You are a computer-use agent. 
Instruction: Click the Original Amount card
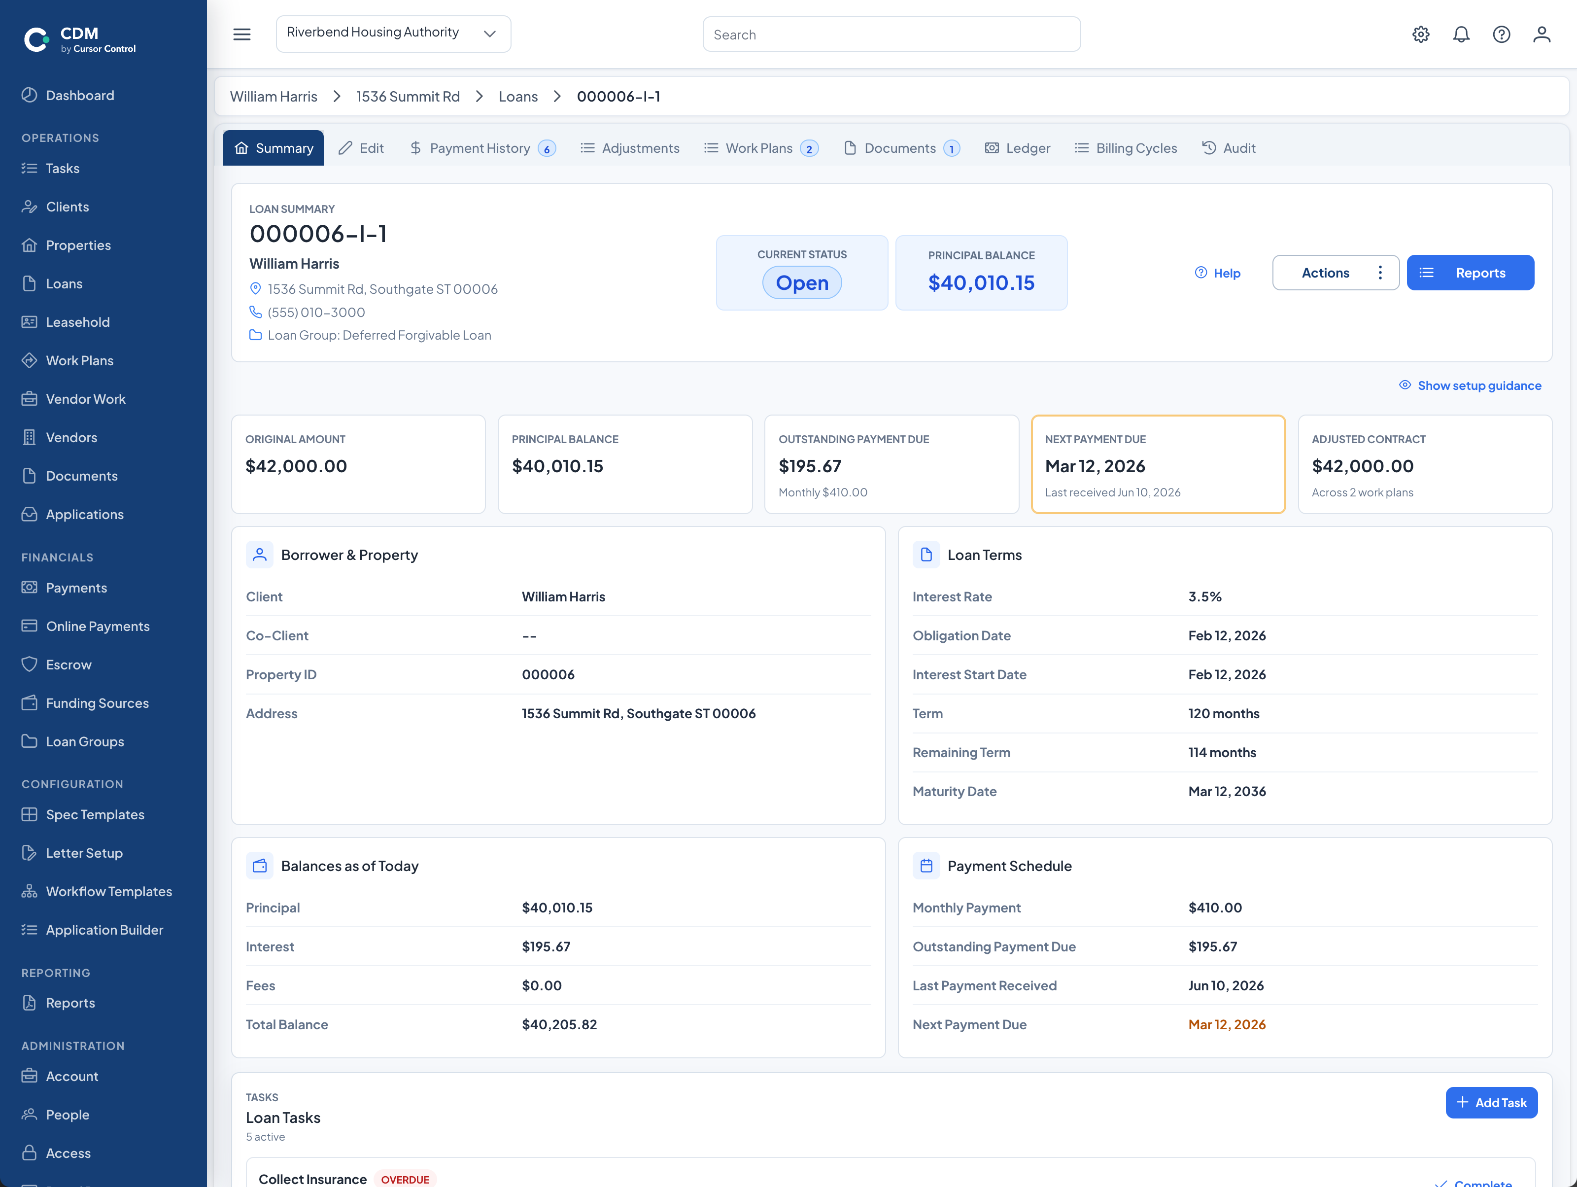359,464
